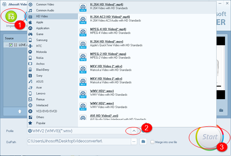Click the Others category icon
231x156 pixels.
(x=30, y=117)
